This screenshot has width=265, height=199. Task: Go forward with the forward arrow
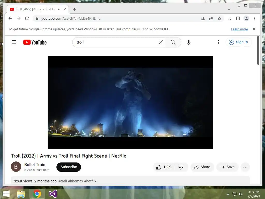[19, 18]
